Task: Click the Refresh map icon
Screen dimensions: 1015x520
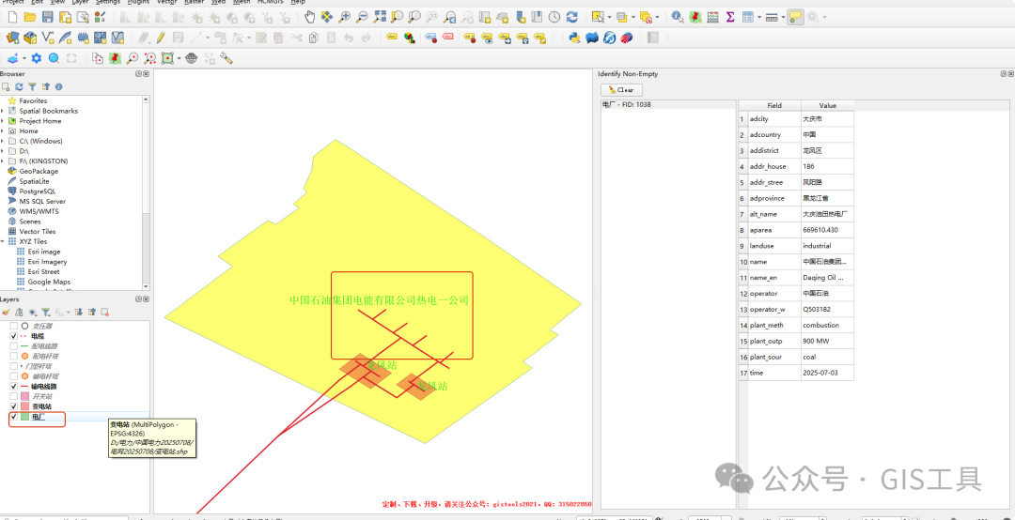Action: pos(571,18)
